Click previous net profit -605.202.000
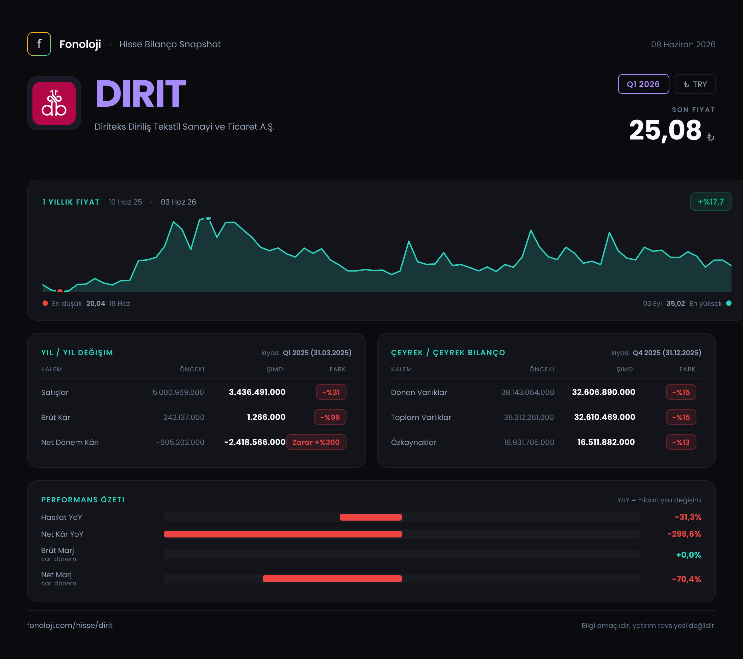This screenshot has width=743, height=659. point(180,443)
